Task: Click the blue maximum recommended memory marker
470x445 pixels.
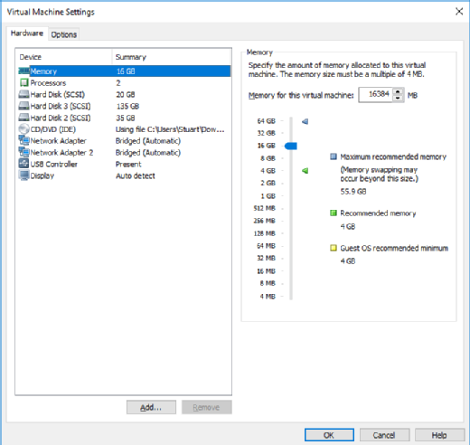Action: (305, 121)
